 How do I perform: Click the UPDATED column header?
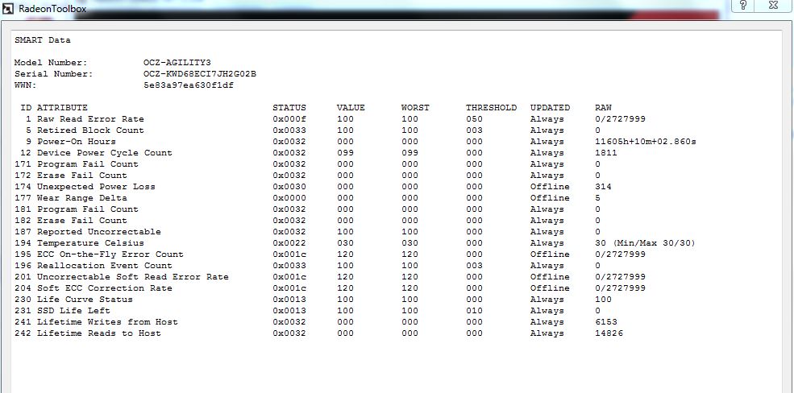[x=550, y=108]
